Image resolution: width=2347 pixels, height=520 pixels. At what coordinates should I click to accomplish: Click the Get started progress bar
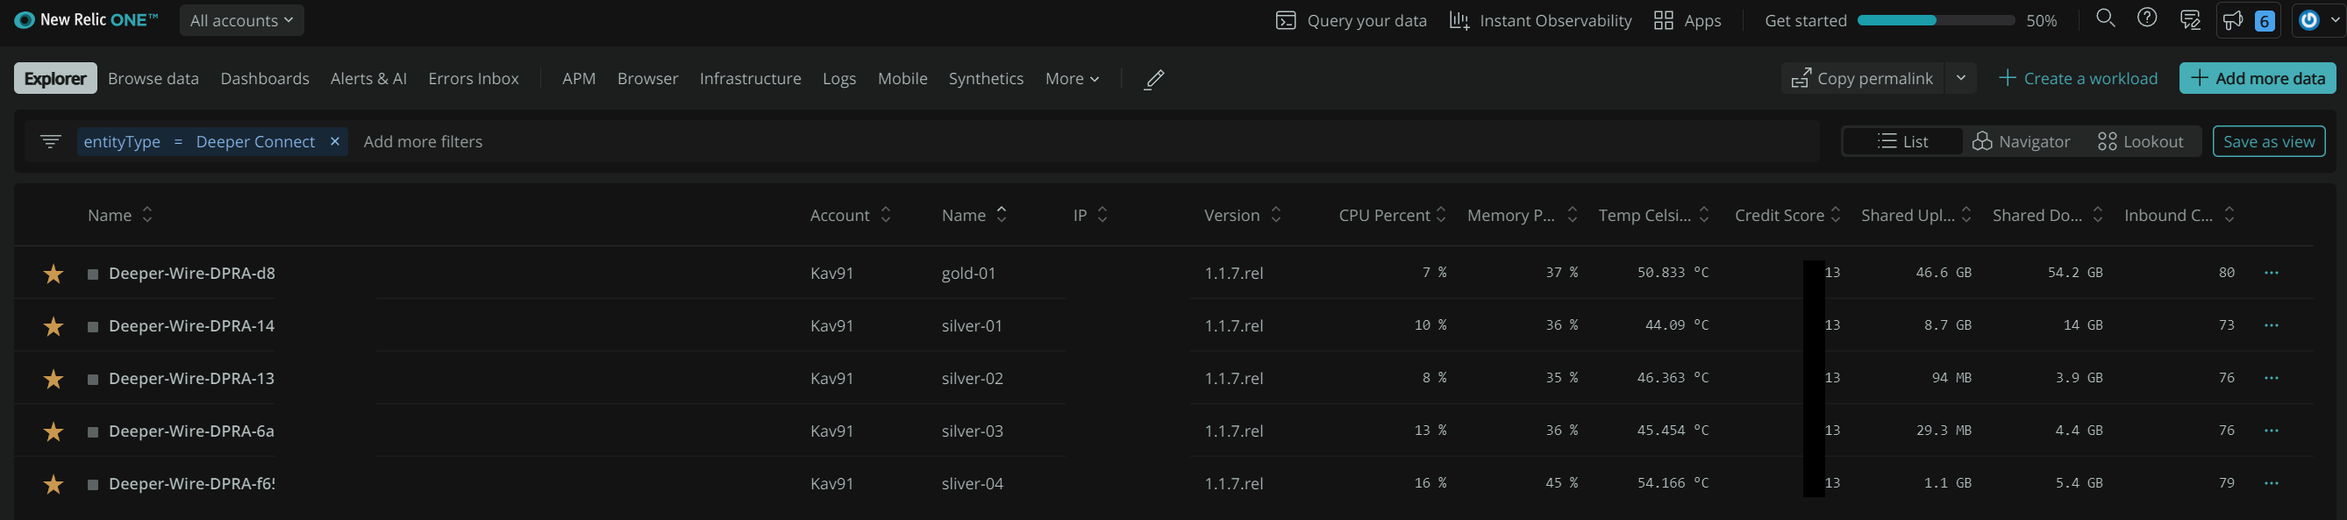pos(1935,20)
